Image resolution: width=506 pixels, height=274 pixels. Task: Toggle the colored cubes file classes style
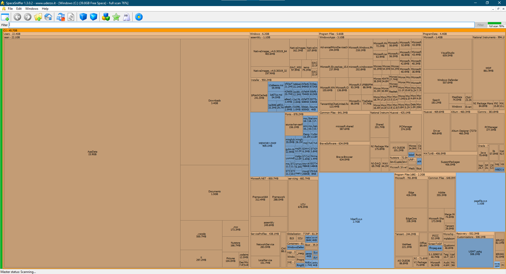point(106,17)
